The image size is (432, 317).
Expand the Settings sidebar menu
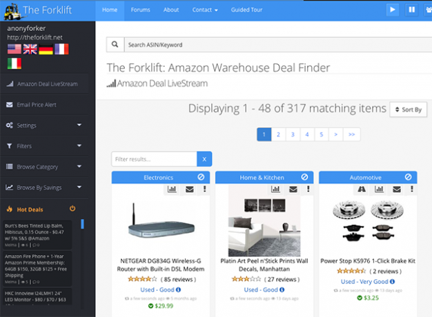click(44, 125)
